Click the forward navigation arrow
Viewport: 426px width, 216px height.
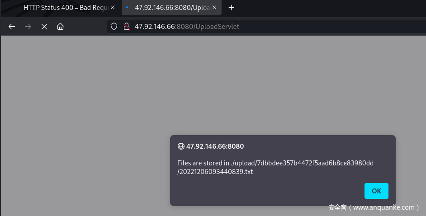point(28,27)
